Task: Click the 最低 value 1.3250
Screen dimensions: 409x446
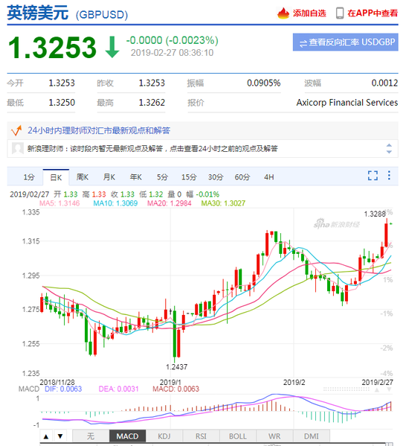Action: [x=62, y=103]
